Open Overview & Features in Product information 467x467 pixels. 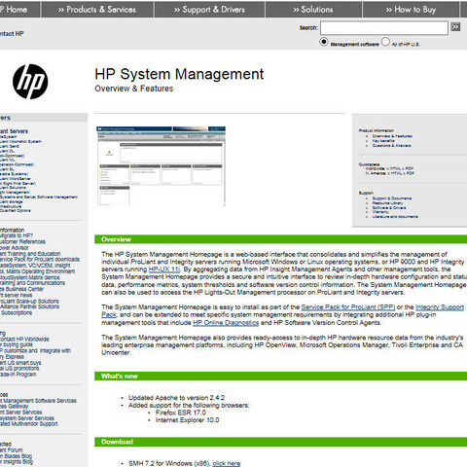tap(392, 136)
